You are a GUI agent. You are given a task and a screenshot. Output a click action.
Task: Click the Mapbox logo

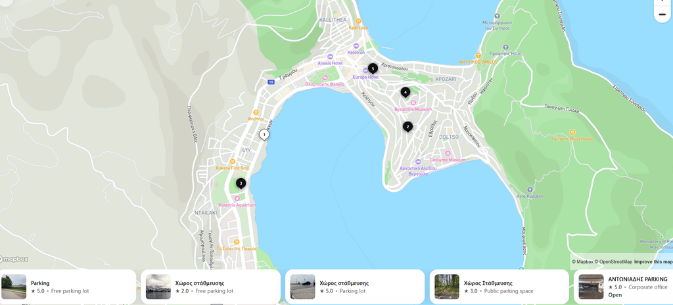(x=14, y=259)
